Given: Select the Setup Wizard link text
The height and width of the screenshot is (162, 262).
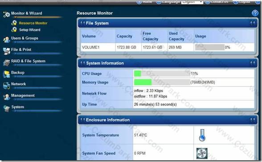Looking at the screenshot, I should [x=29, y=30].
